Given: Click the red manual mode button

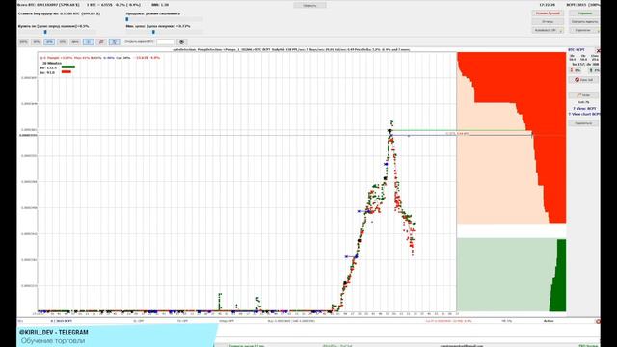Looking at the screenshot, I should [548, 13].
